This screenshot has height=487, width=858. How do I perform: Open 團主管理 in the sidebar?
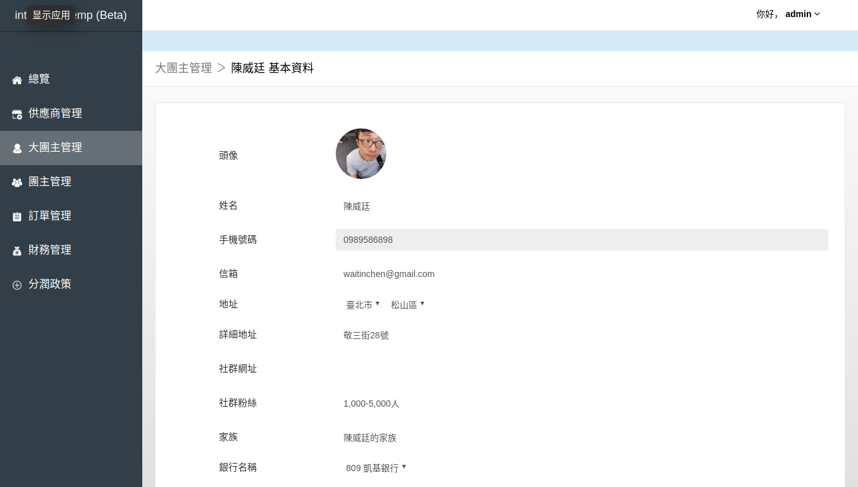(71, 182)
